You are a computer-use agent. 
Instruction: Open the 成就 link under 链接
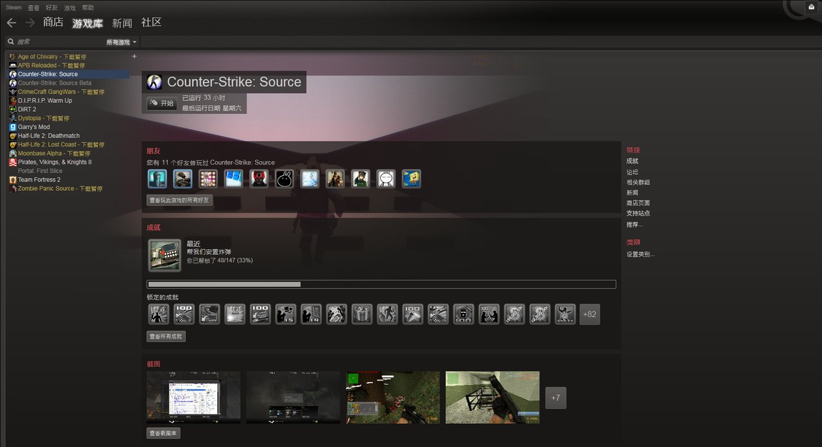tap(633, 161)
